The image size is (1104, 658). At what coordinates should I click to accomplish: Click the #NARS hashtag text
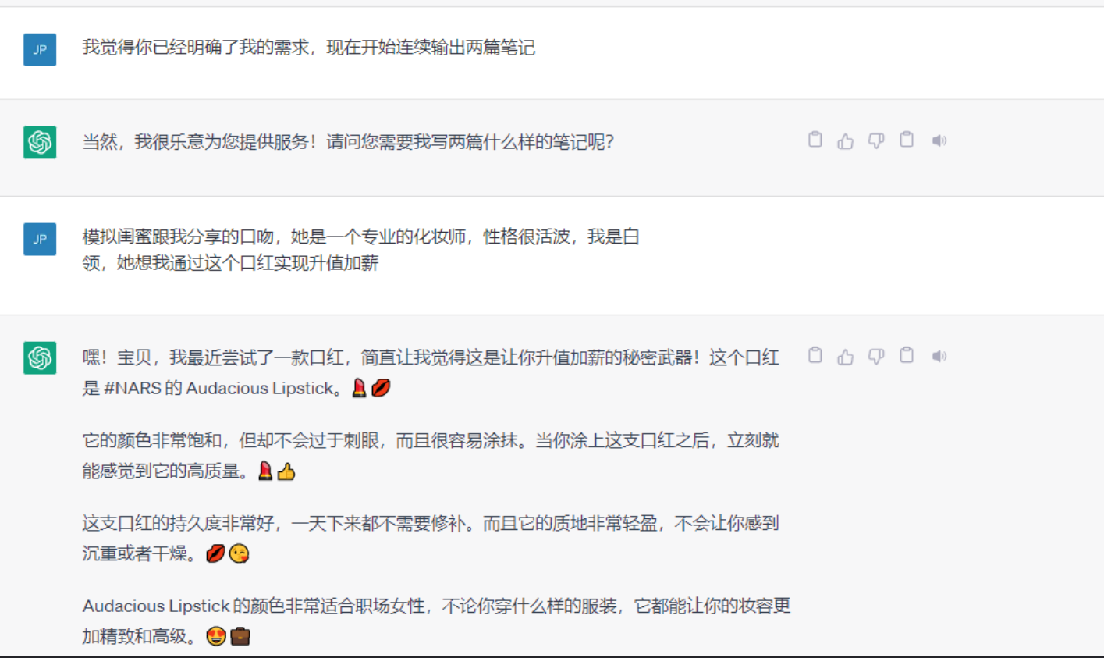tap(133, 388)
